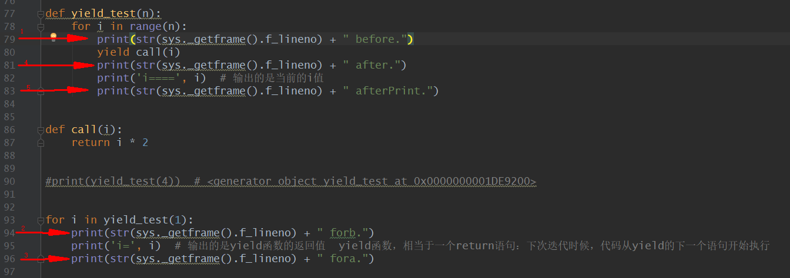
Task: Click the highlighted closing parenthesis on line 79
Action: tap(410, 39)
